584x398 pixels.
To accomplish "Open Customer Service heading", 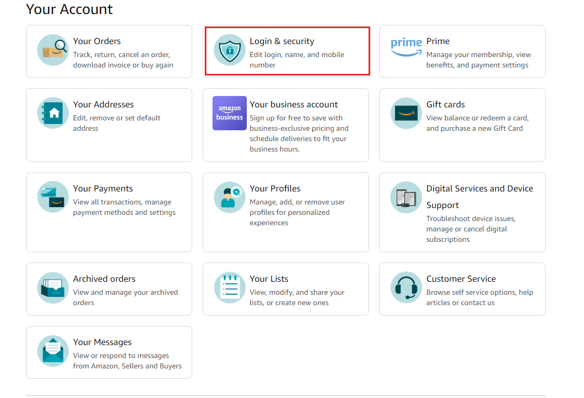I will (x=461, y=279).
